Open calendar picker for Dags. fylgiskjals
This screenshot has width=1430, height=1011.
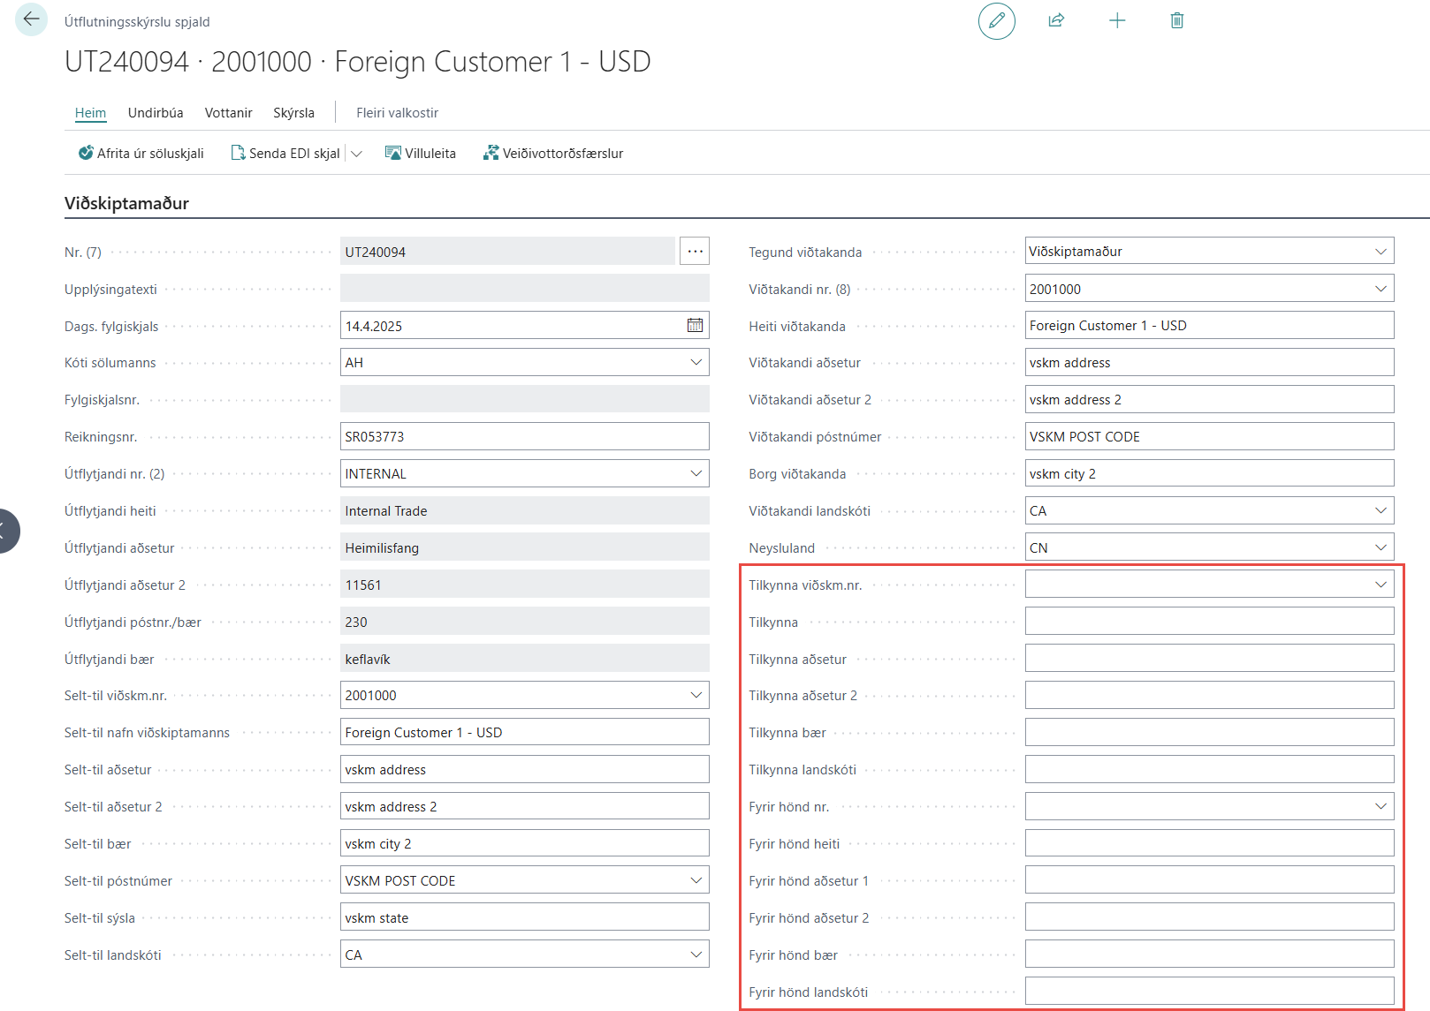[x=695, y=326]
